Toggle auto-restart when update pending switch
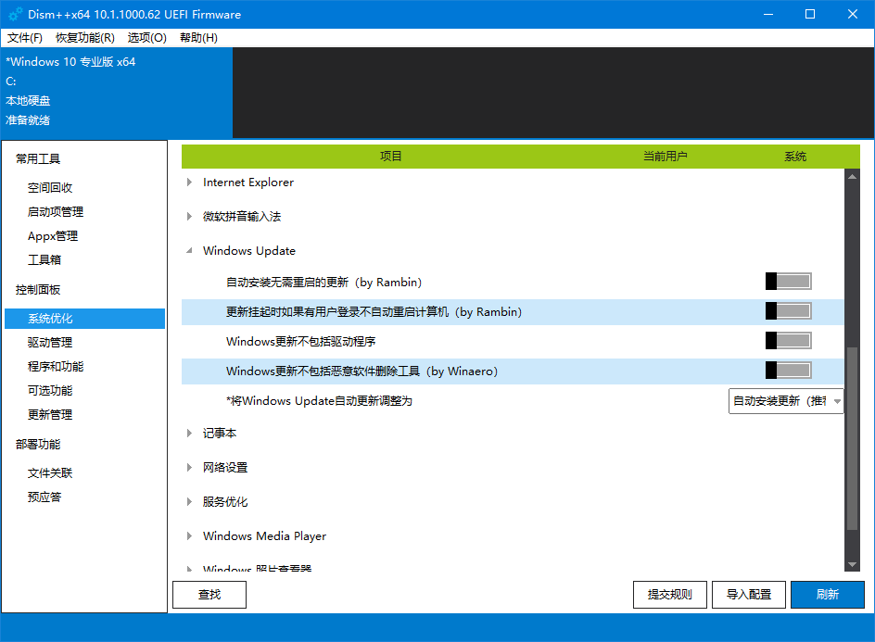875x642 pixels. pos(788,311)
